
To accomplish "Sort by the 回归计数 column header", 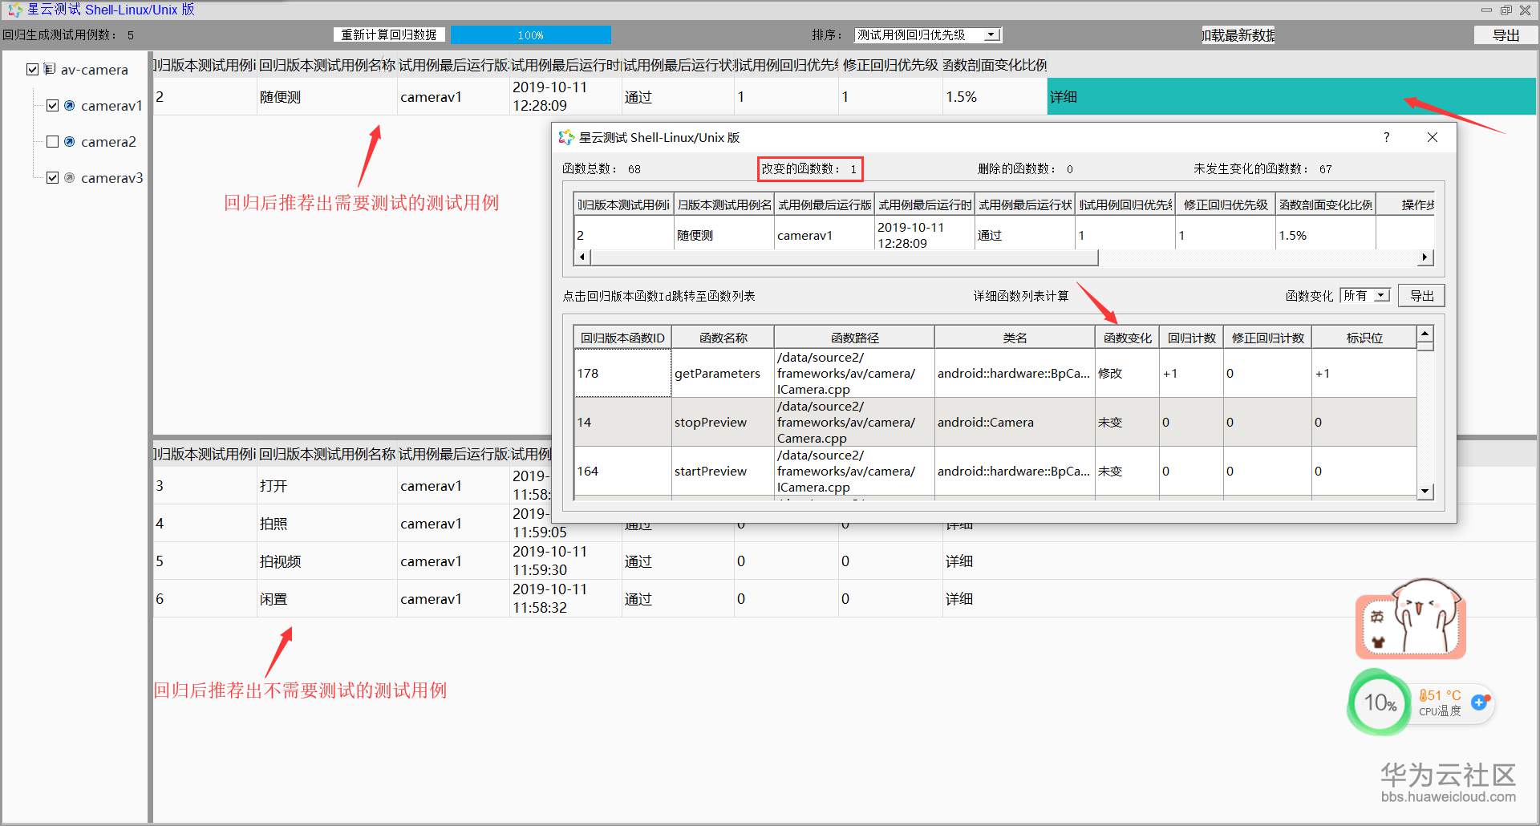I will click(x=1191, y=338).
